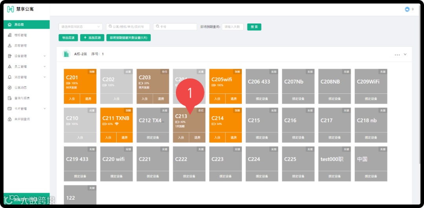Expand the 设备管理 submenu chevron
The height and width of the screenshot is (208, 424).
[x=45, y=56]
